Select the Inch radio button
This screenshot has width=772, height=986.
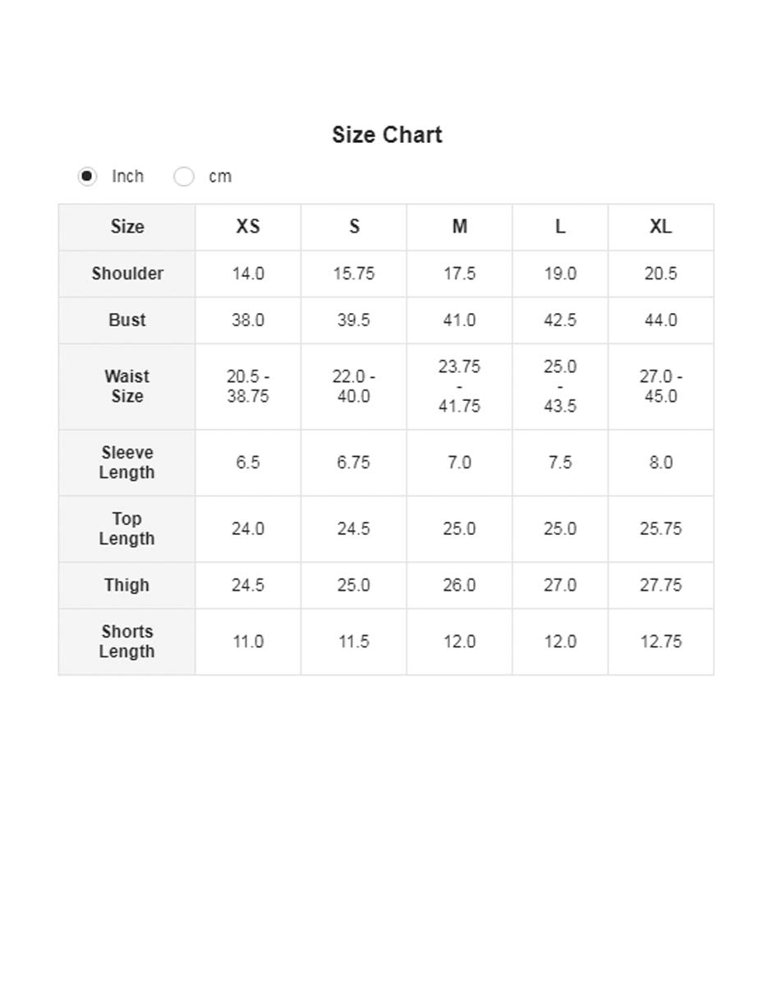coord(87,177)
